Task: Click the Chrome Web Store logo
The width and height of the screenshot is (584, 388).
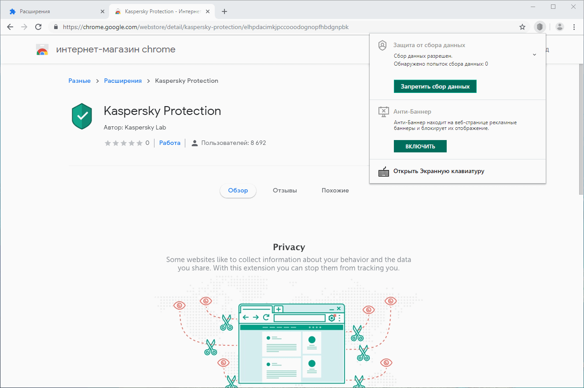Action: pyautogui.click(x=42, y=50)
